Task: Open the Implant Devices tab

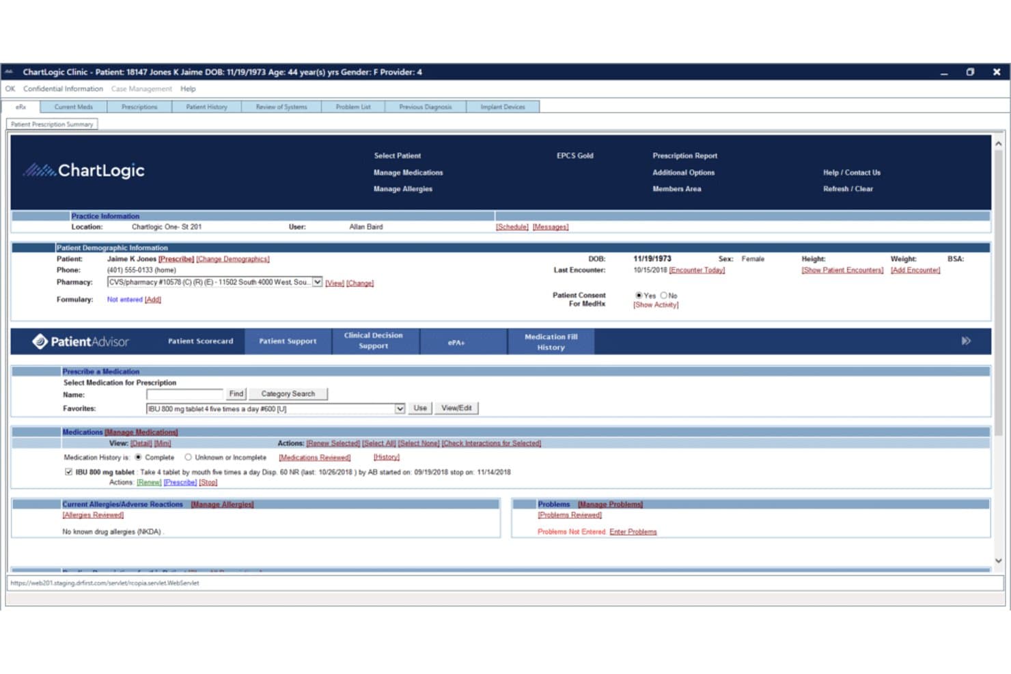Action: [x=503, y=107]
